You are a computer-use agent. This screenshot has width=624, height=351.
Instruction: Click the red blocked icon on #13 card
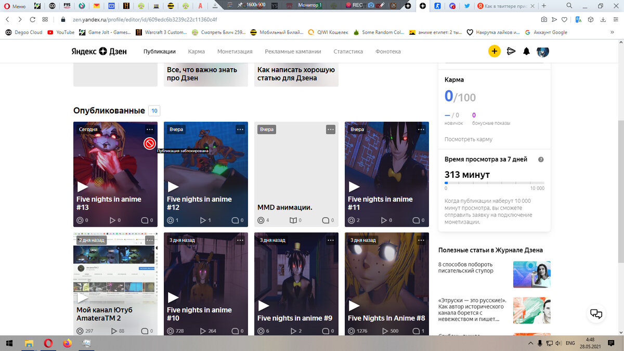pyautogui.click(x=150, y=144)
